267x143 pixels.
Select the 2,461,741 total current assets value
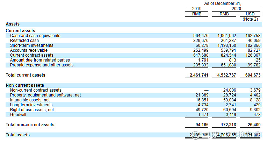(198, 75)
